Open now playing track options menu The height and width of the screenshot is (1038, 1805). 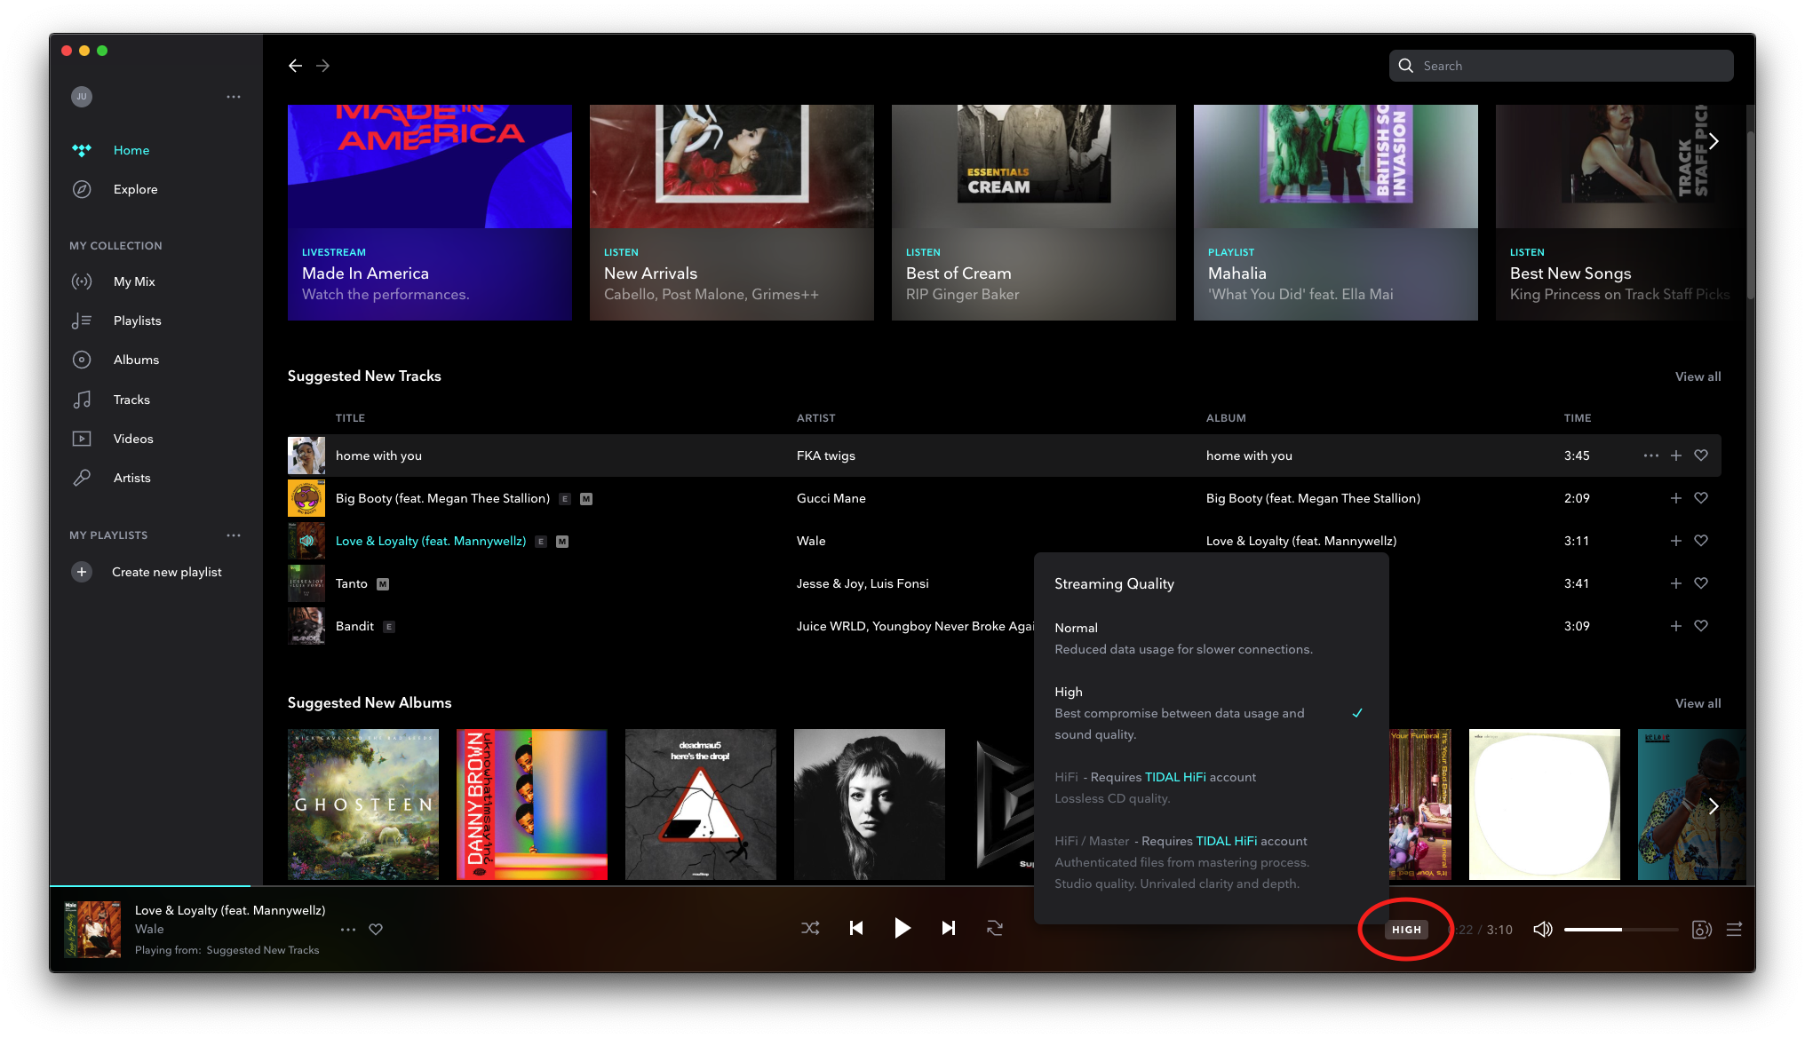point(348,930)
